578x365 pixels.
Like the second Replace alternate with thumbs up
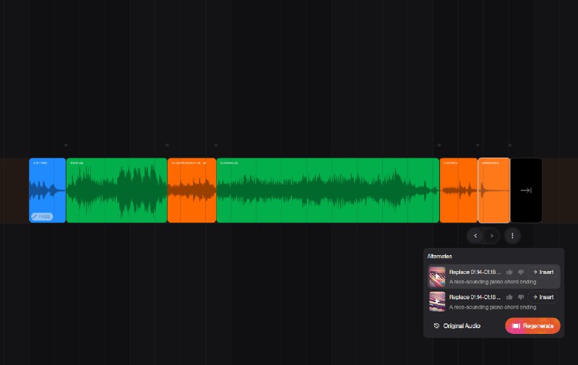pyautogui.click(x=509, y=297)
